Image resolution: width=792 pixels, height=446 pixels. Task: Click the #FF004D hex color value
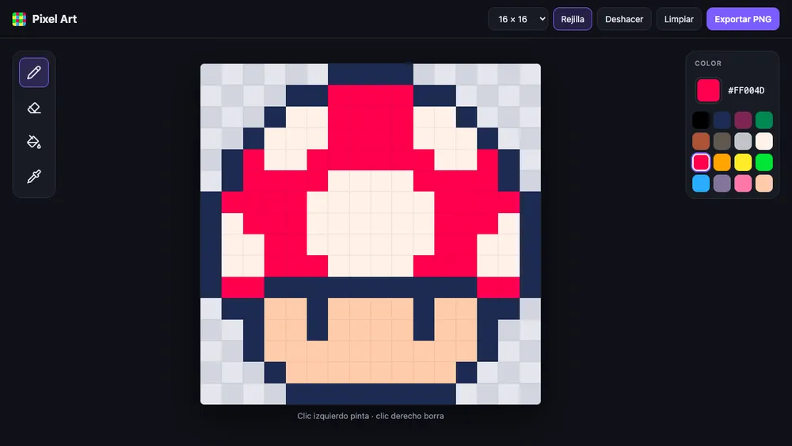[x=746, y=90]
